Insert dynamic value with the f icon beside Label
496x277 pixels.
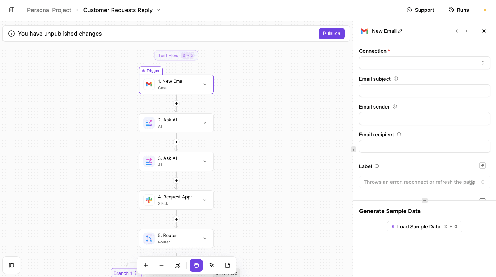click(482, 166)
